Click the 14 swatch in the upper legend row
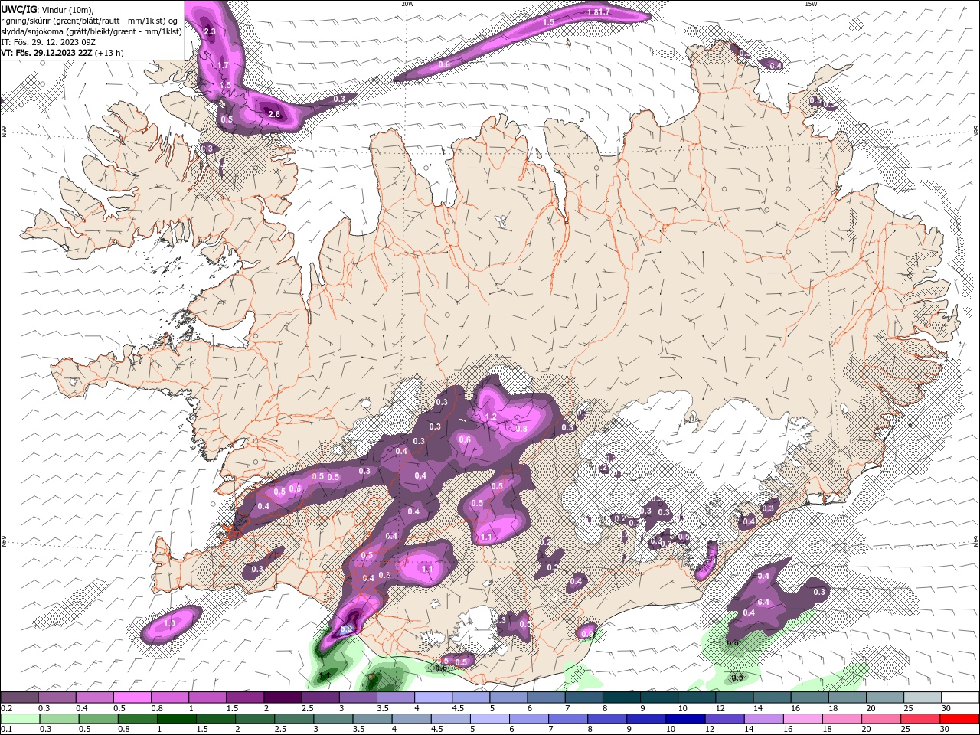 click(770, 697)
